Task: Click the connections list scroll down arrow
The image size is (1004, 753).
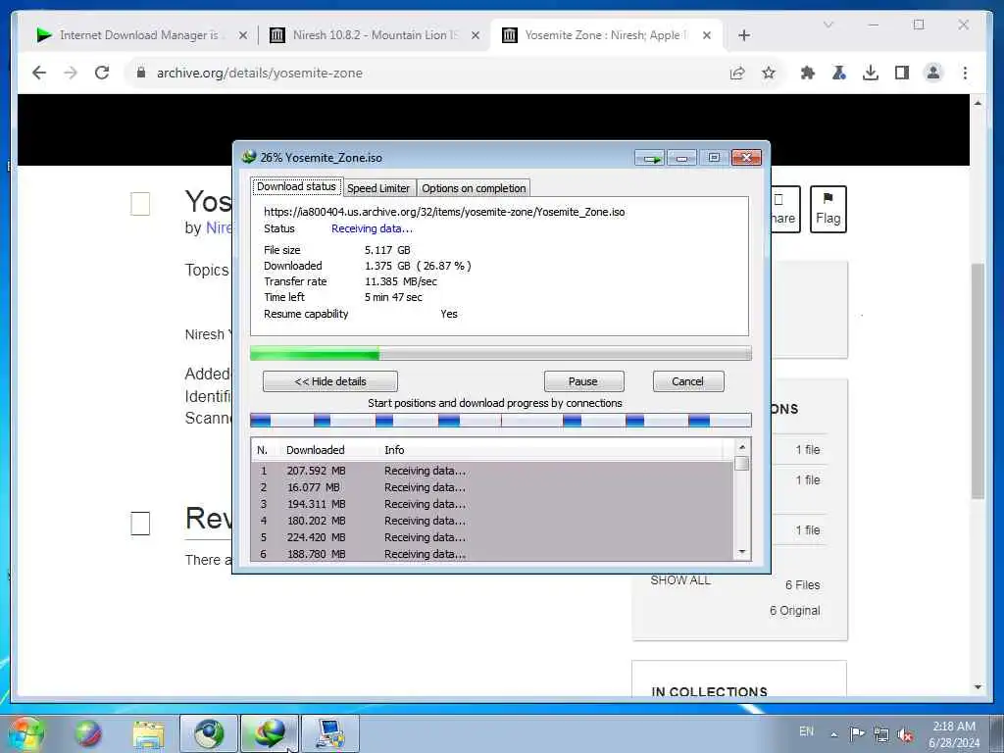Action: coord(742,552)
